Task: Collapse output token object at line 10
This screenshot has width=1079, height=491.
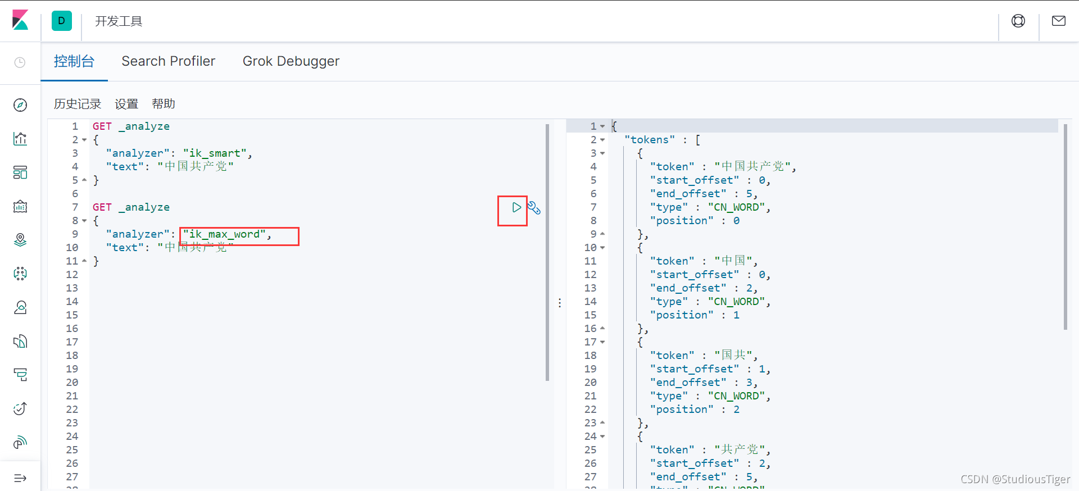Action: coord(602,248)
